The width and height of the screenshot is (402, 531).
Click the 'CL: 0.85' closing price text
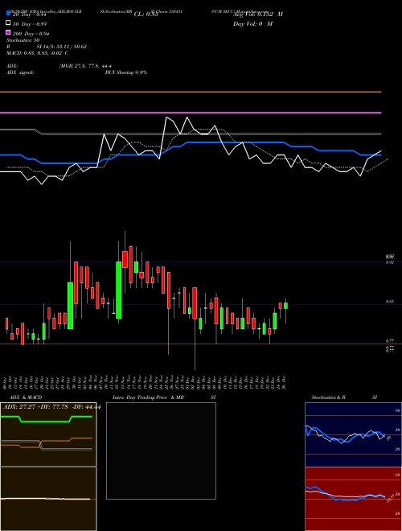pyautogui.click(x=146, y=14)
